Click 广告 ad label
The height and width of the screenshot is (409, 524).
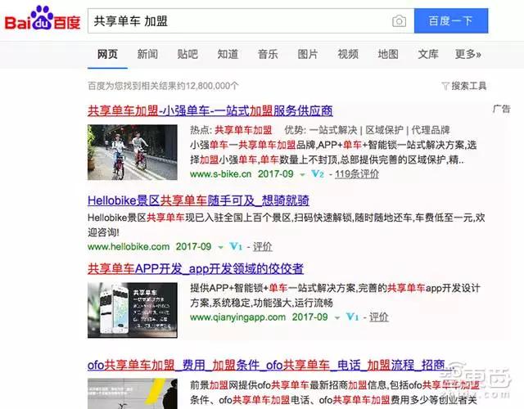point(502,109)
